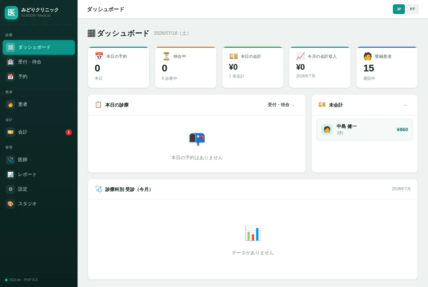Click the hourglass icon in 待合中 card
Image resolution: width=428 pixels, height=287 pixels.
166,56
